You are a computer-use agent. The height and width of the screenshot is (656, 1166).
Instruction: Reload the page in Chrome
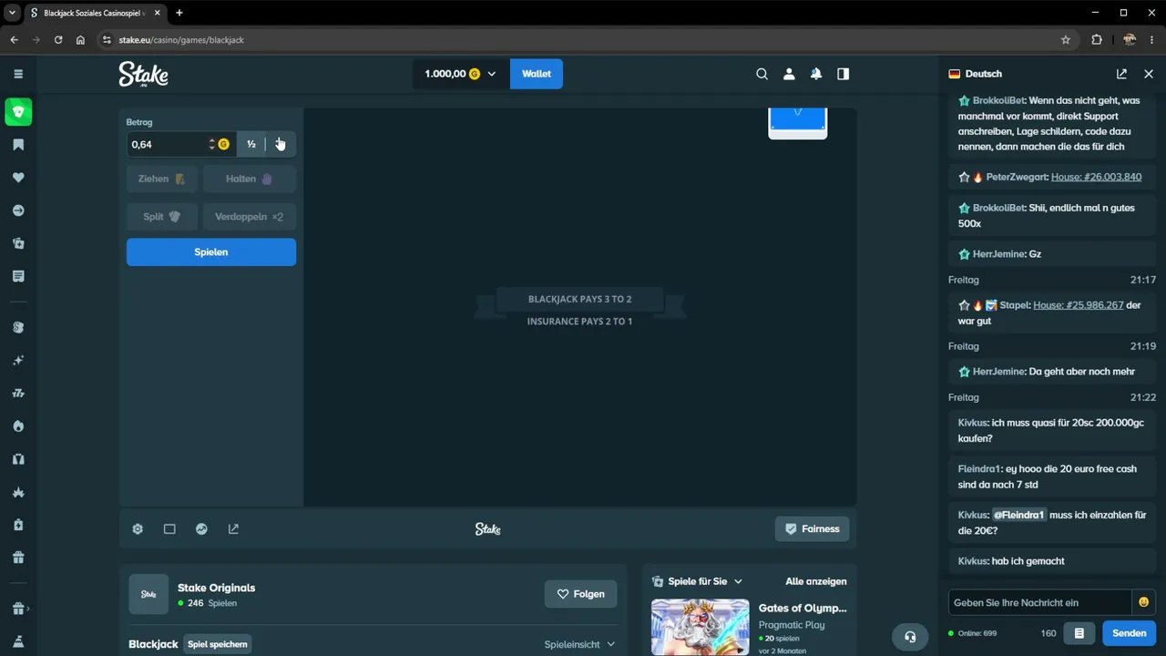(58, 40)
